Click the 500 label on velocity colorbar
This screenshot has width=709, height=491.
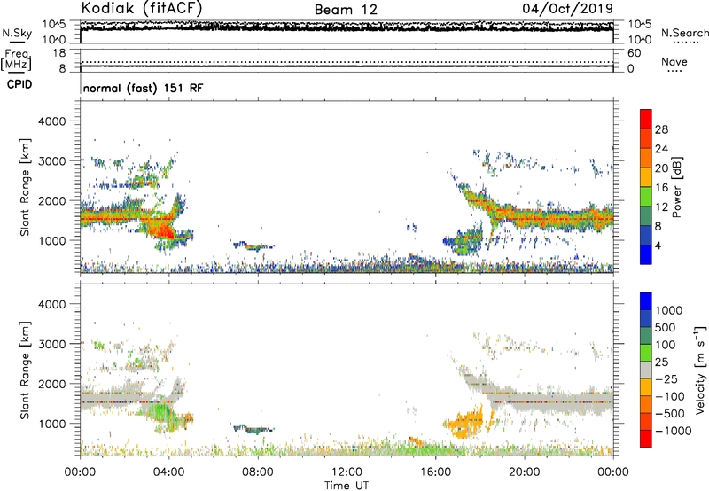pyautogui.click(x=666, y=328)
